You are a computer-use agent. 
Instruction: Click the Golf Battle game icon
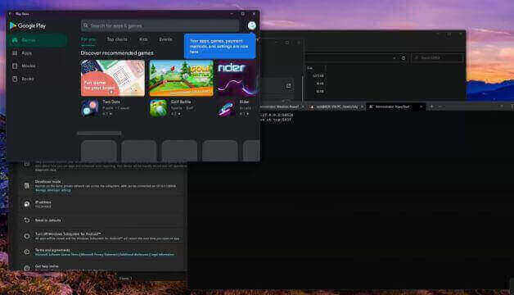tap(158, 108)
